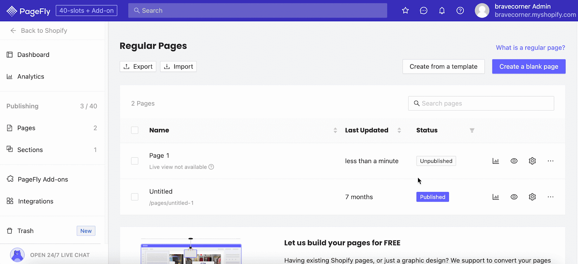Open the 'What is a regular page?' link

[530, 48]
